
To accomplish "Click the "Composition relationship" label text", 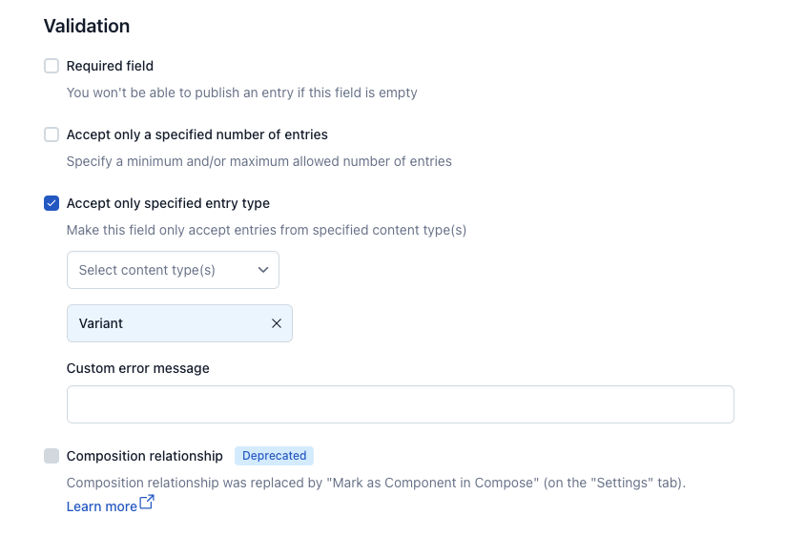I will 144,456.
